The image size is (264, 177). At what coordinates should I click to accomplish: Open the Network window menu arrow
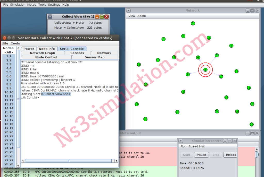point(128,10)
